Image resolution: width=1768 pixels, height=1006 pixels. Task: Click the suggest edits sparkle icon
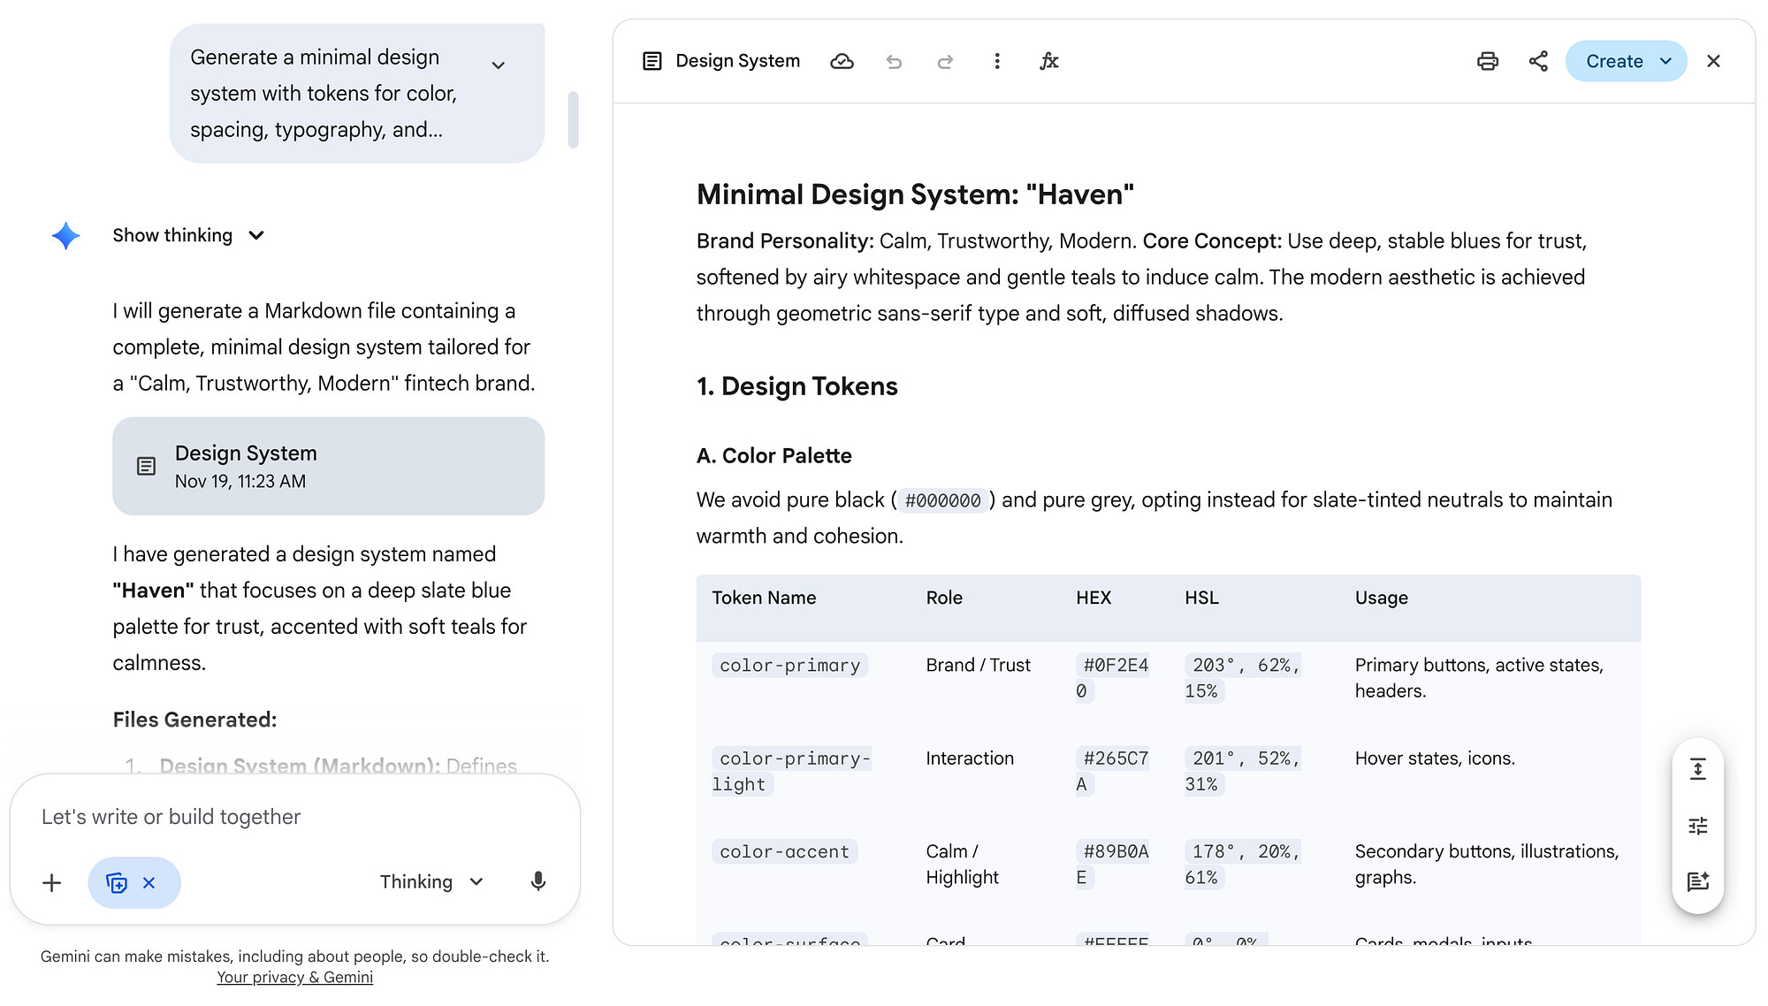[1697, 881]
